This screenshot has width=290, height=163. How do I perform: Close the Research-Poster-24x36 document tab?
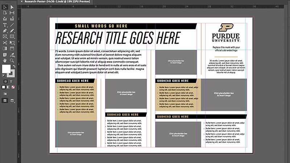coord(22,1)
